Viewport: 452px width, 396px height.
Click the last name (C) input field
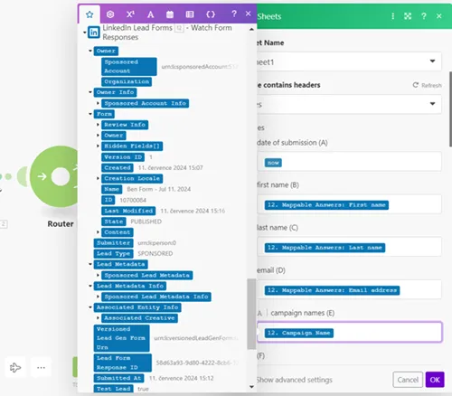point(349,247)
